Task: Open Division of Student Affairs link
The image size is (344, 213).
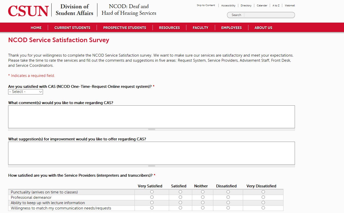Action: tap(74, 10)
